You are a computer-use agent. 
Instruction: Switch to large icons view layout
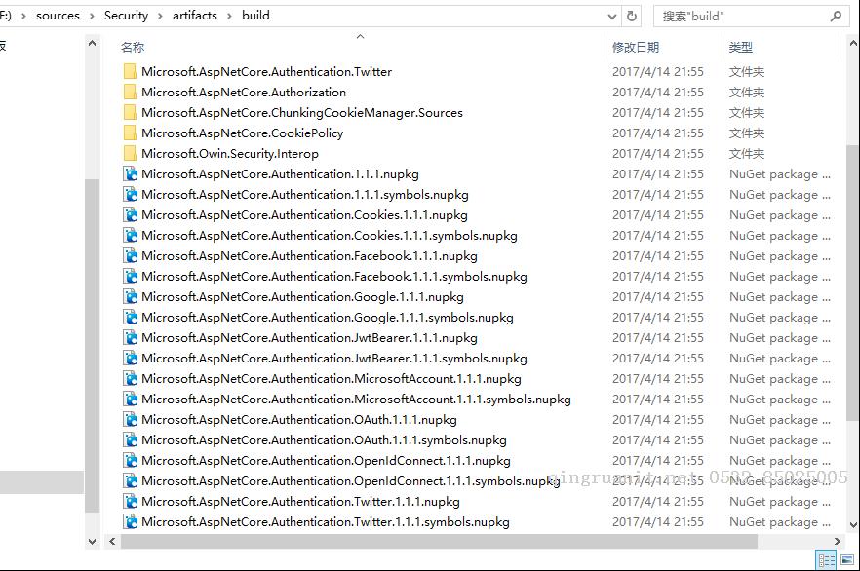pos(846,560)
